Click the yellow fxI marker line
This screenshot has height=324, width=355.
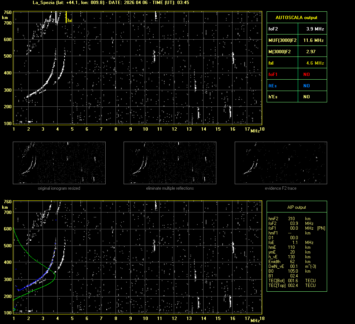click(x=66, y=17)
